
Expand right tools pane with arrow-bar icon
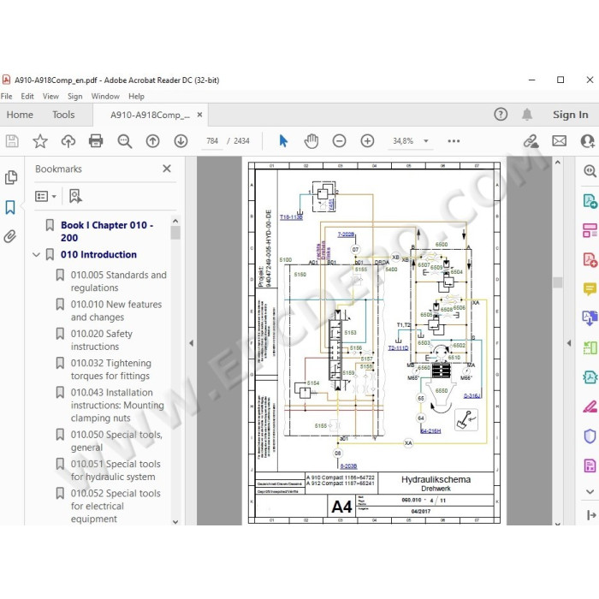[591, 515]
